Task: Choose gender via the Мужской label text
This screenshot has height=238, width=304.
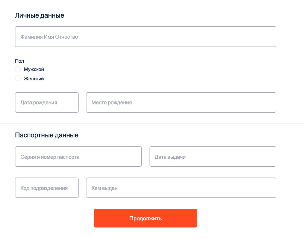Action: tap(34, 69)
